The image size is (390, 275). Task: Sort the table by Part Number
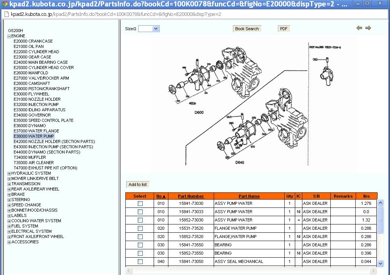coord(191,196)
